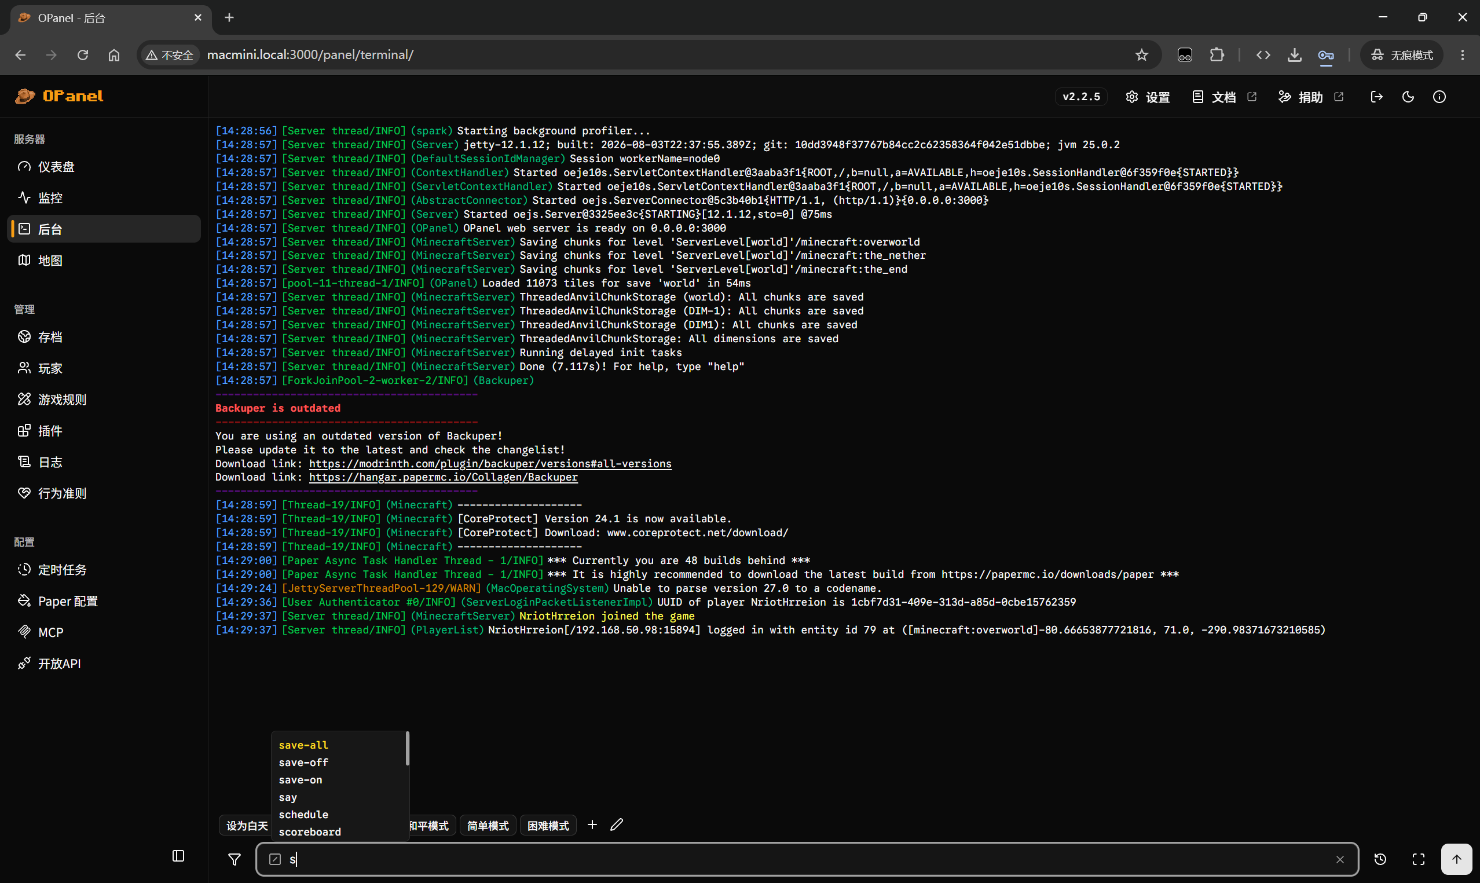The height and width of the screenshot is (883, 1480).
Task: Open 设置 settings in header
Action: [1148, 97]
